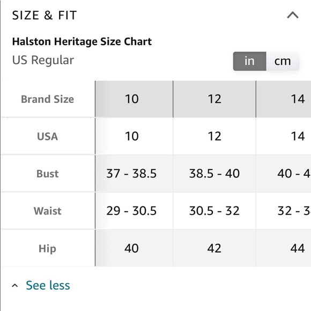Click the Brand Size row label
The width and height of the screenshot is (311, 311).
(x=48, y=99)
